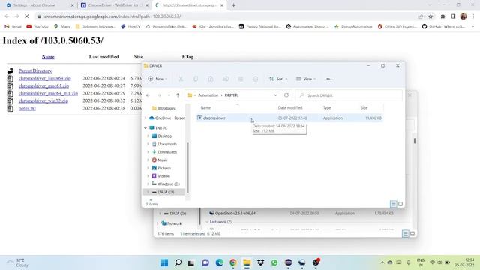
Task: Sort listing by Name header link
Action: [48, 57]
